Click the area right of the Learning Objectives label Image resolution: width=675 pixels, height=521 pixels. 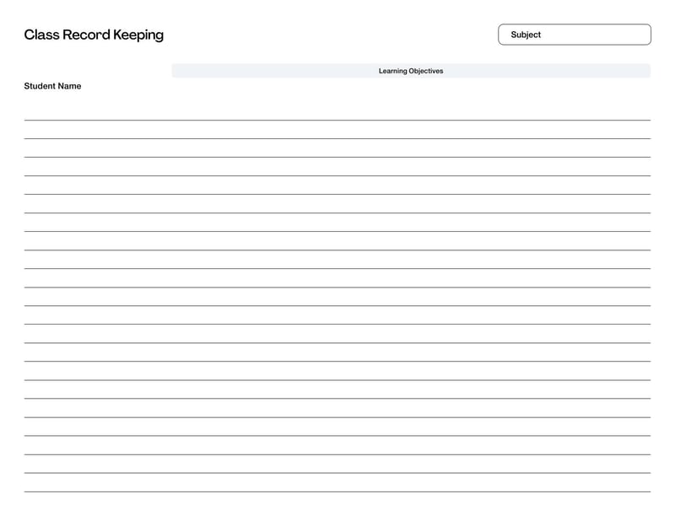[548, 72]
